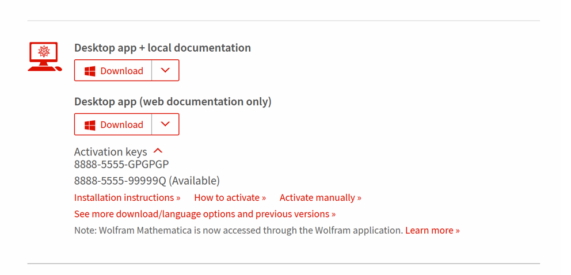
Task: Click the Activation keys label
Action: (x=111, y=152)
